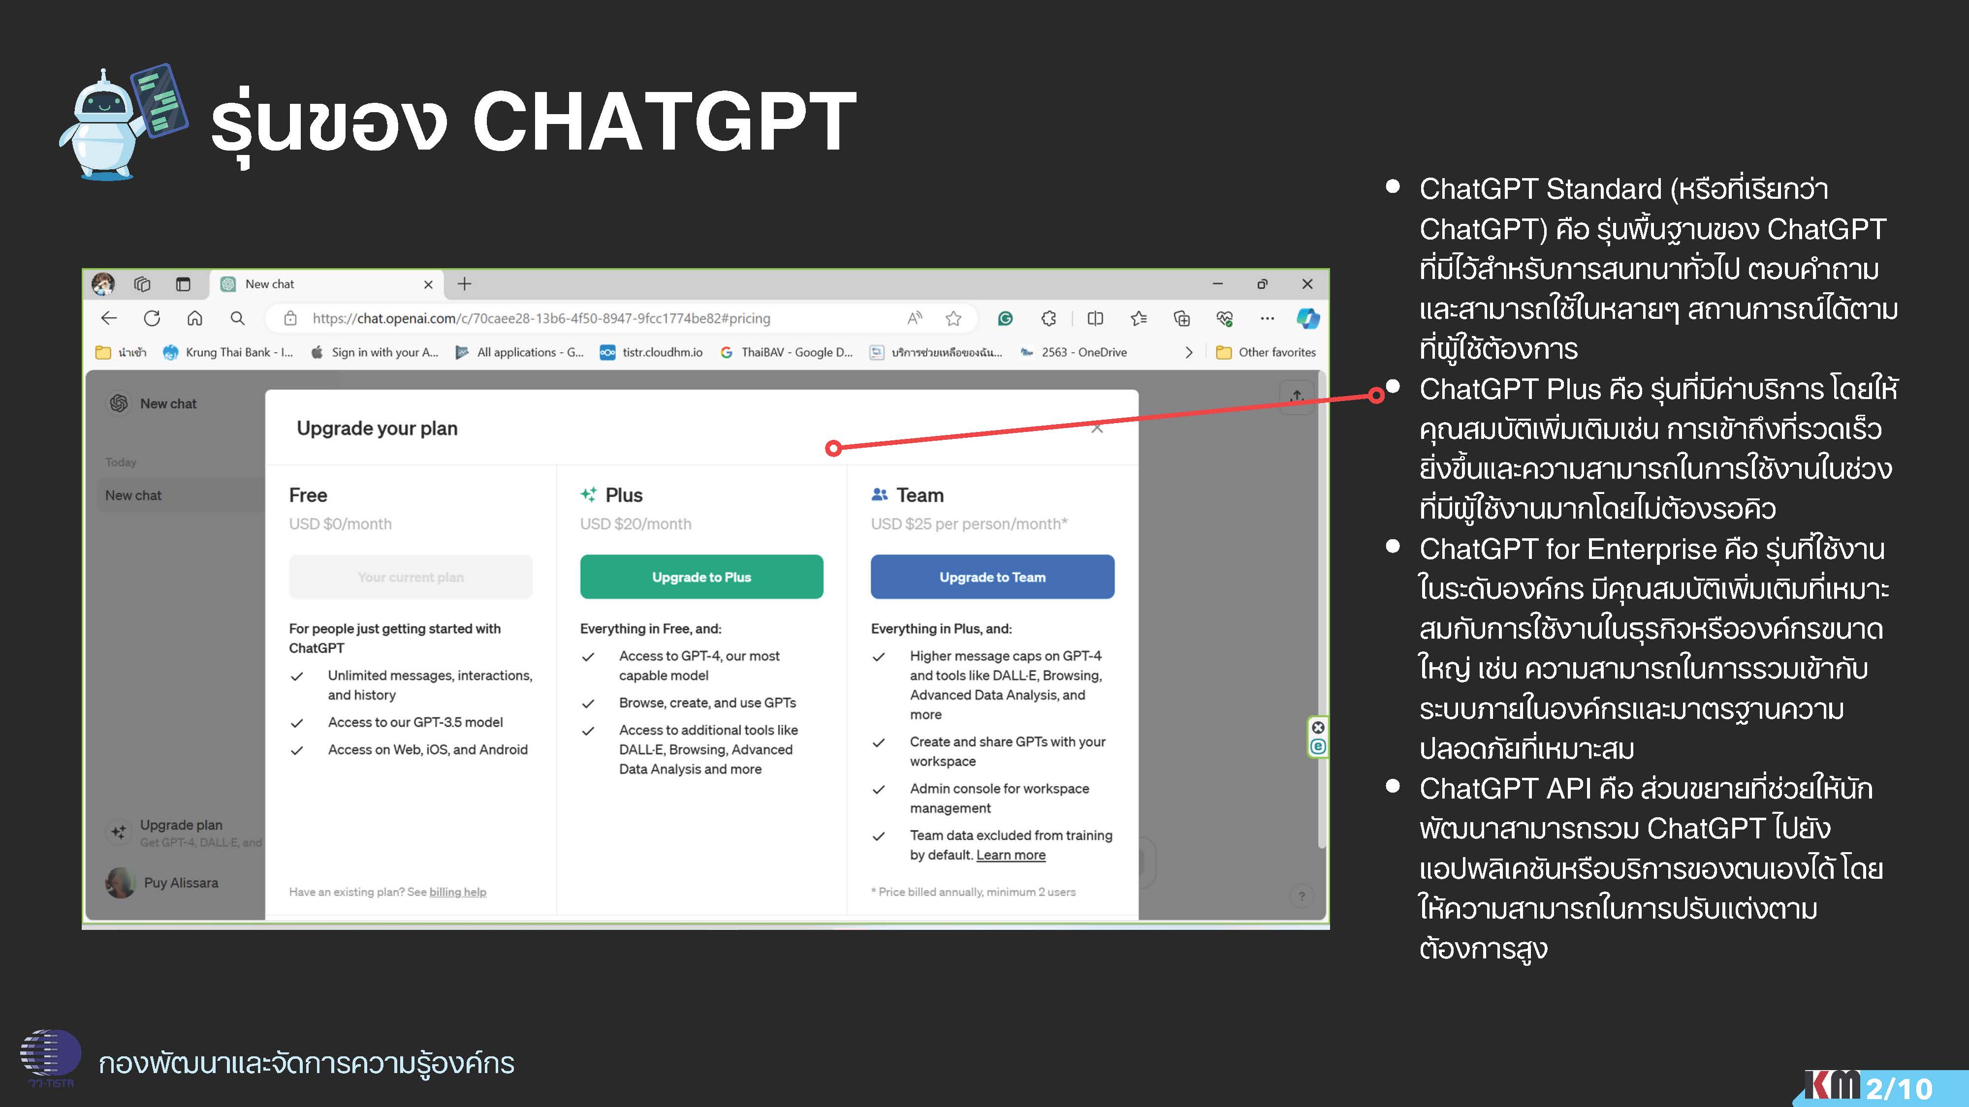Click "Access on Web, iOS, and Android" text
The width and height of the screenshot is (1969, 1107).
click(427, 749)
